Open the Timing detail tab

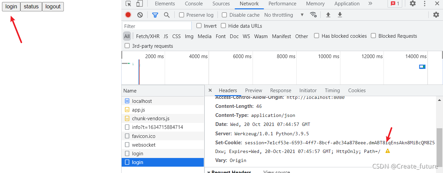point(332,90)
